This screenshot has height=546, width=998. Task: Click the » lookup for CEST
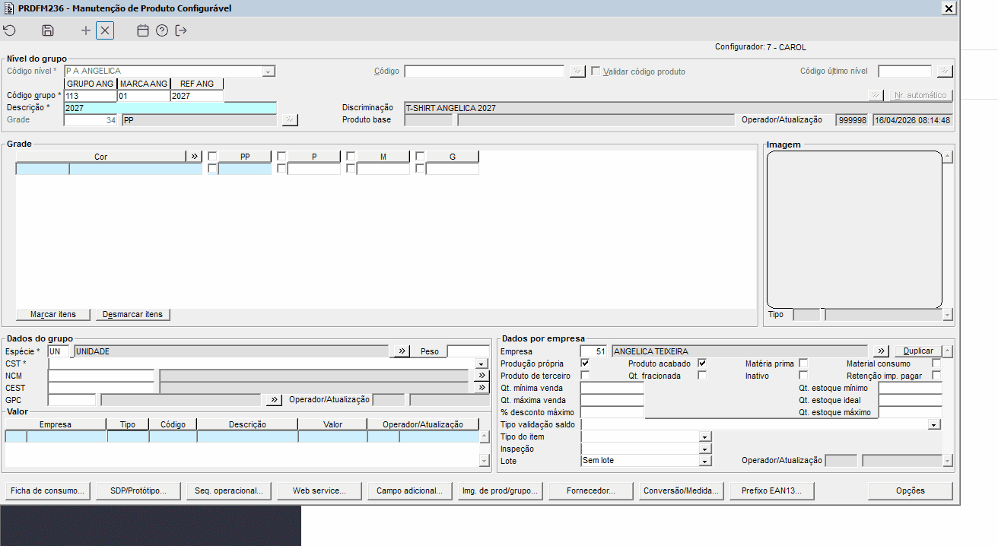click(x=482, y=388)
